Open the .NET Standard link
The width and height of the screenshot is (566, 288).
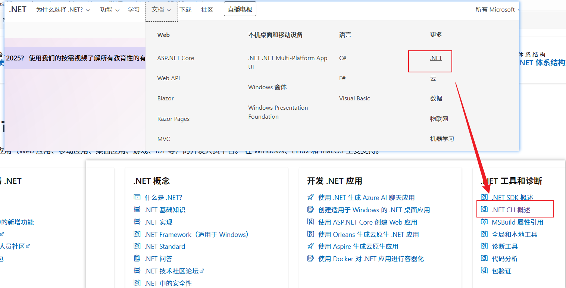[x=165, y=247]
